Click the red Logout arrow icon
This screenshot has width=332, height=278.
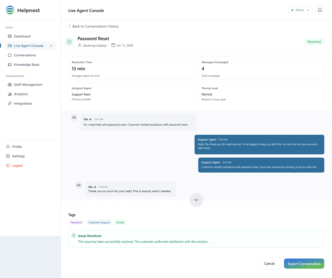tap(8, 166)
